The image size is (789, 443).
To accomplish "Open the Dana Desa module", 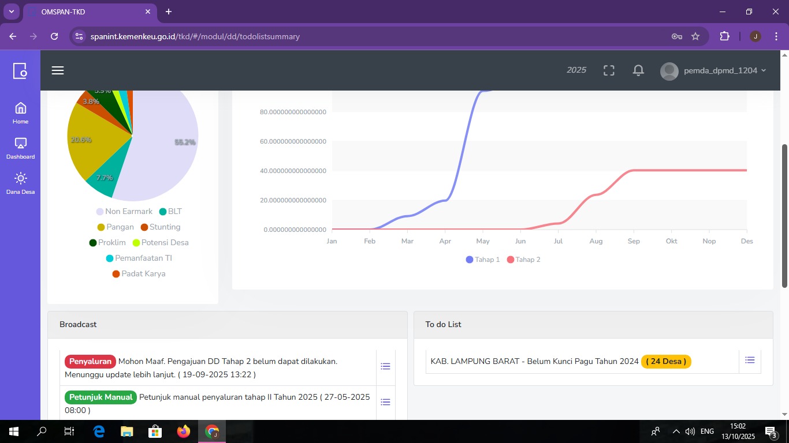I will tap(21, 183).
